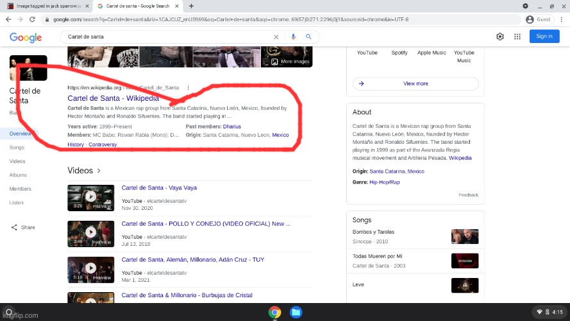Viewport: 570px width, 321px height.
Task: Select the Overview sidebar tab
Action: pos(21,134)
